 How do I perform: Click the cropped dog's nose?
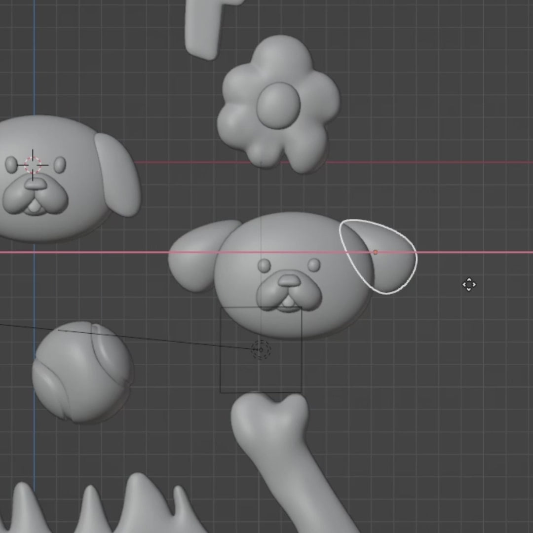pos(35,184)
